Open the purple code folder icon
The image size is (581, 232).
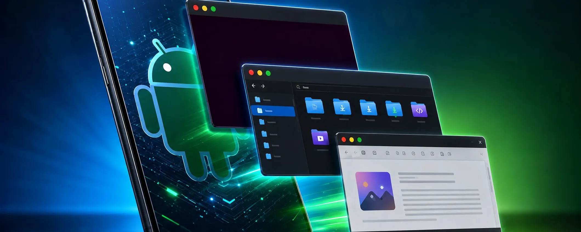pos(419,109)
